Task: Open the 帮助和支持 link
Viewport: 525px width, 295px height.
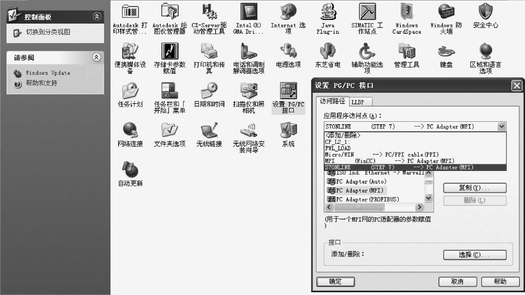Action: point(41,83)
